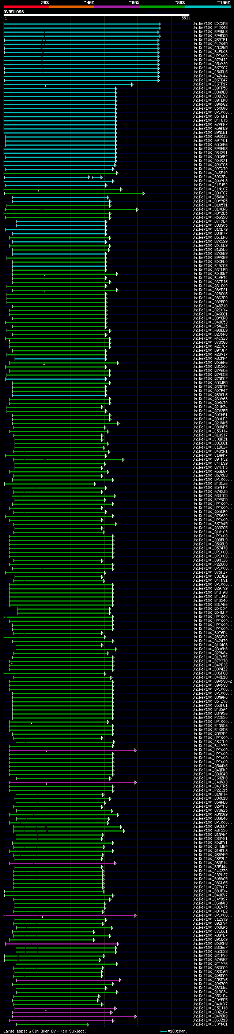This screenshot has height=1034, width=234.
Task: Click the purple ~60% identity legend segment
Action: point(117,7)
